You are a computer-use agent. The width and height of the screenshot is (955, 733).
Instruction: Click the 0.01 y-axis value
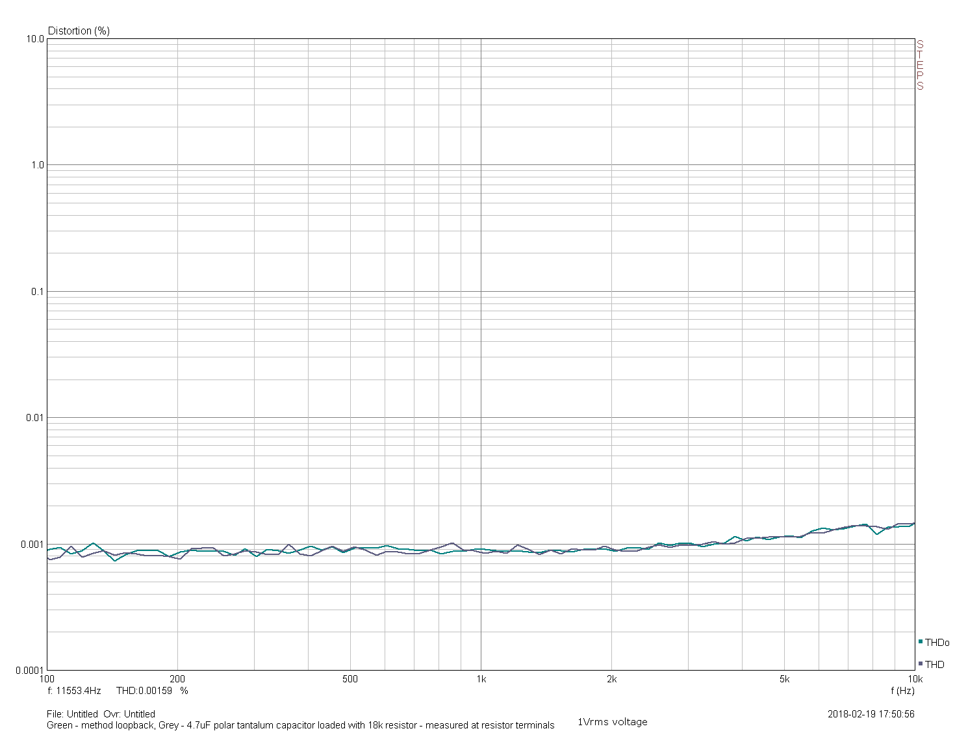coord(35,418)
